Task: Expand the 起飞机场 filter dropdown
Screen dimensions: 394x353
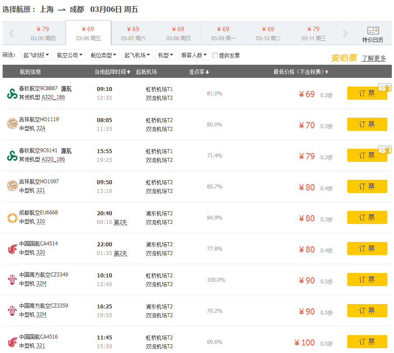Action: click(137, 55)
